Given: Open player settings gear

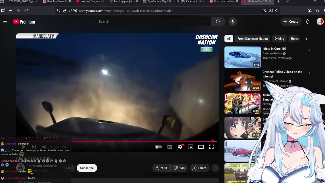Looking at the screenshot, I should point(180,147).
